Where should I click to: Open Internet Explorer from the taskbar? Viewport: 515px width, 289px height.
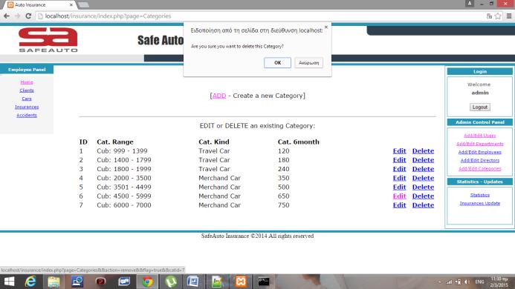point(30,282)
